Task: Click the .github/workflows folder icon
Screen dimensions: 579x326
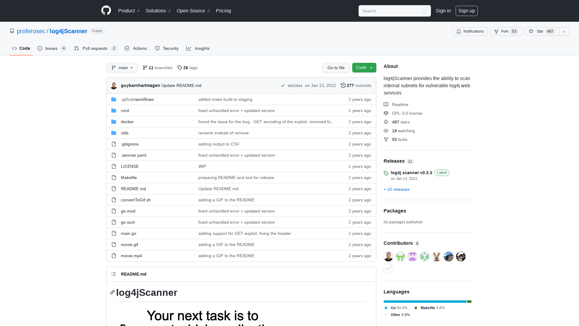Action: pos(114,99)
